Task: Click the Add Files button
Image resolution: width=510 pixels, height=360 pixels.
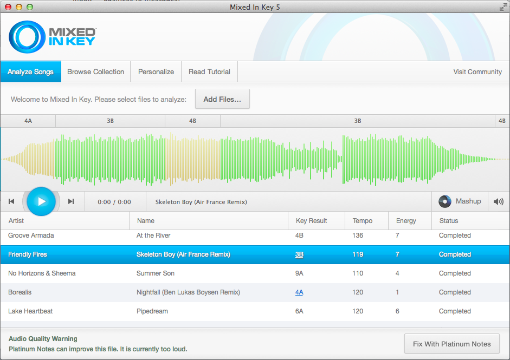Action: pyautogui.click(x=222, y=99)
